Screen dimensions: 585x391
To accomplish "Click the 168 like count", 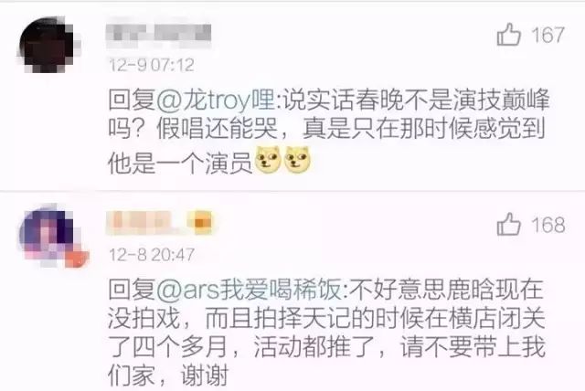I will (548, 225).
